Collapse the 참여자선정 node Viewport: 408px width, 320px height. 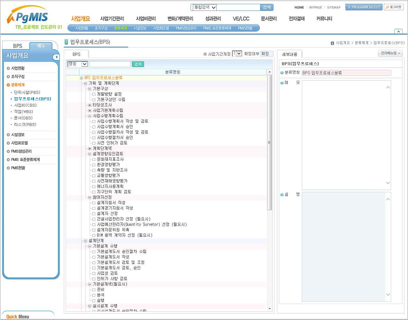[90, 197]
